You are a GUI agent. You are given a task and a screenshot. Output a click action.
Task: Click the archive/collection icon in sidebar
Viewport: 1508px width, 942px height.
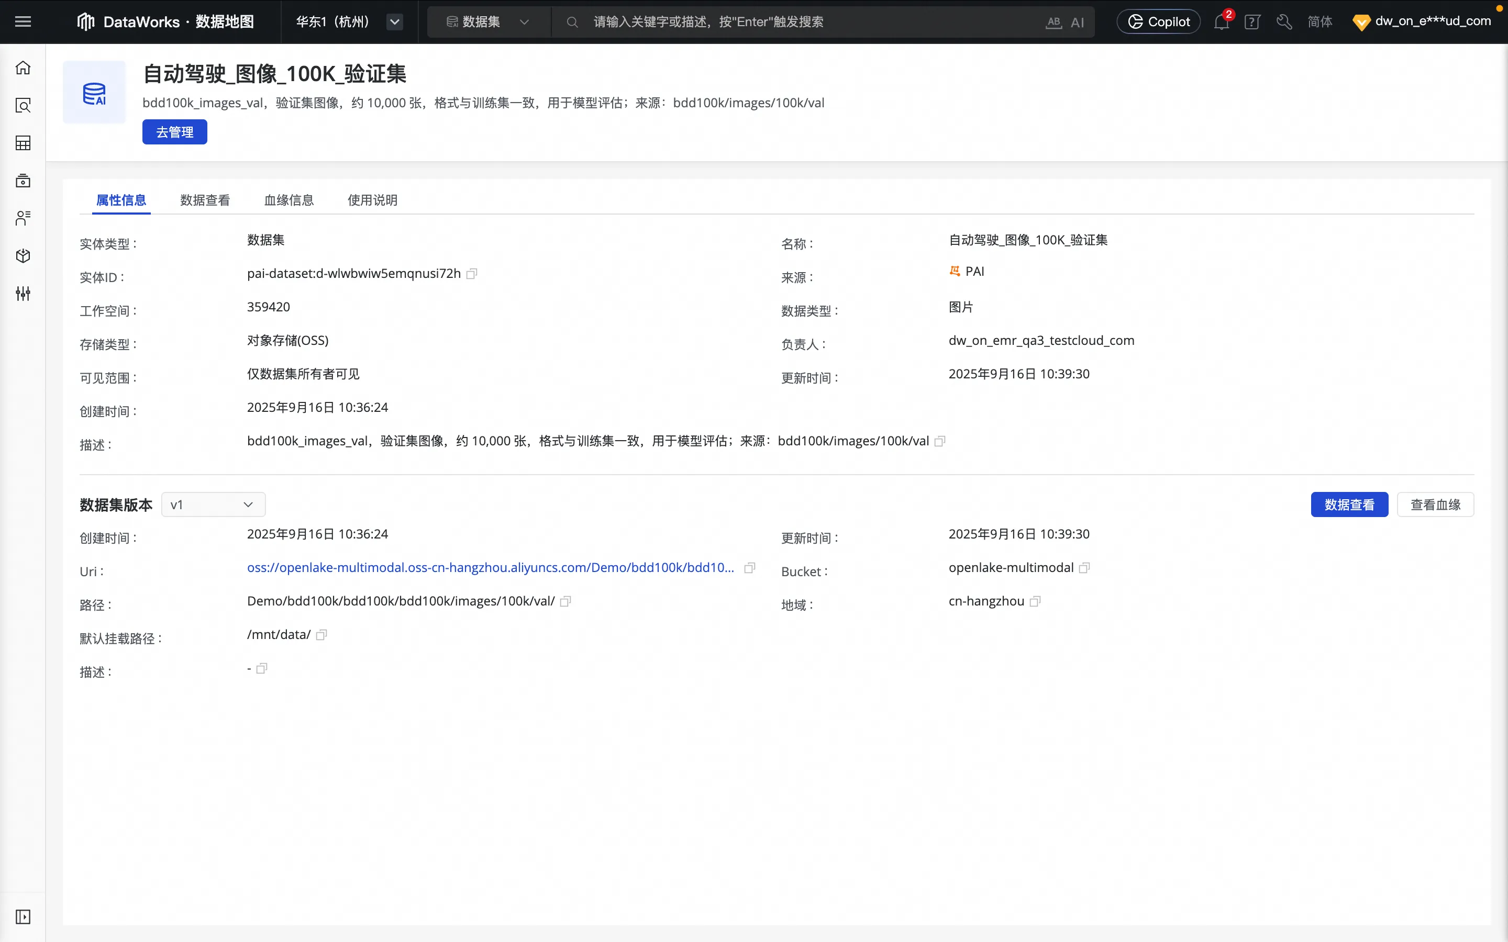[23, 181]
